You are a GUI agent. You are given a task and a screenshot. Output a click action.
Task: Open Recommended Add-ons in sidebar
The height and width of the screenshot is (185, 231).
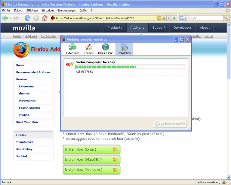pos(33,72)
